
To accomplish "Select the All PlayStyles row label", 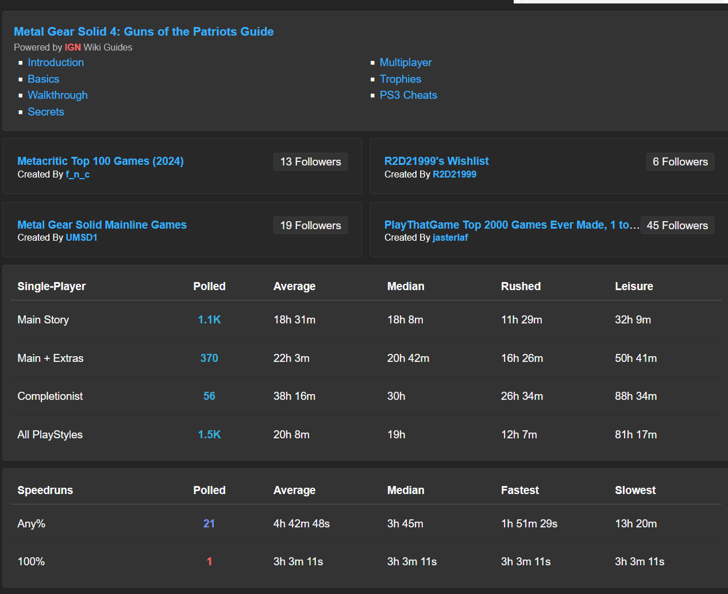I will pos(50,435).
